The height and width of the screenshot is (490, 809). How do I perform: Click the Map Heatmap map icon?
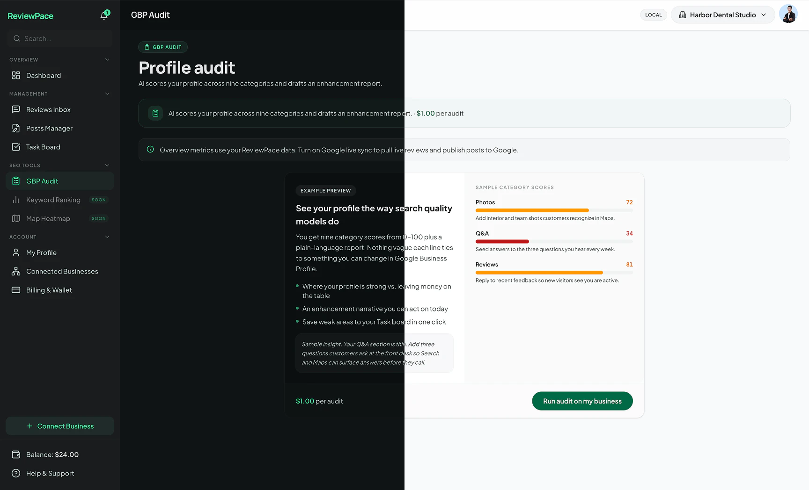[x=16, y=218]
